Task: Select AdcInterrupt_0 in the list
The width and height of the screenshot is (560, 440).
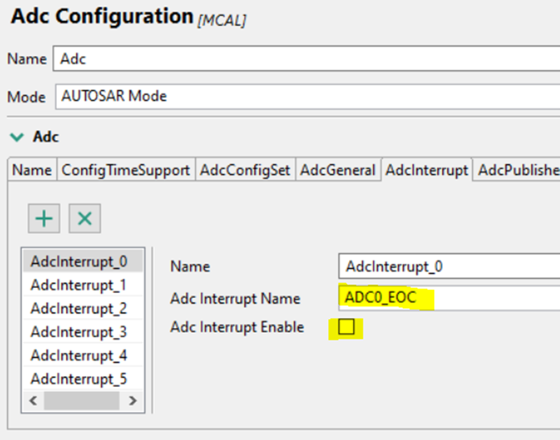Action: (x=79, y=261)
